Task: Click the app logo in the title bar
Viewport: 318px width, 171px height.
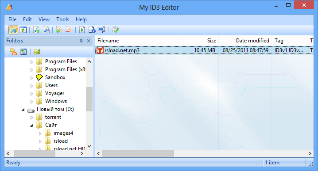Action: coord(9,7)
